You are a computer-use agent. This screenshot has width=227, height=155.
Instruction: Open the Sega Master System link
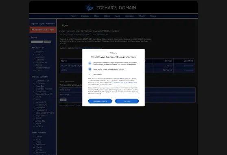45,113
